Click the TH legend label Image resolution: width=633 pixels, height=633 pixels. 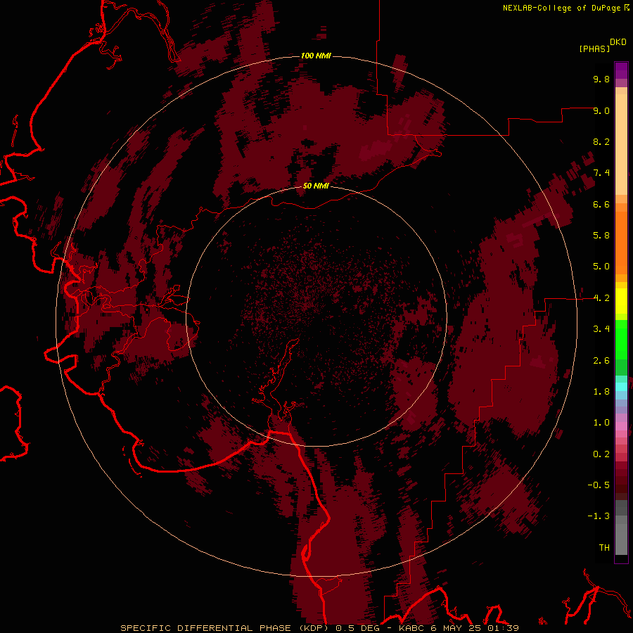604,548
